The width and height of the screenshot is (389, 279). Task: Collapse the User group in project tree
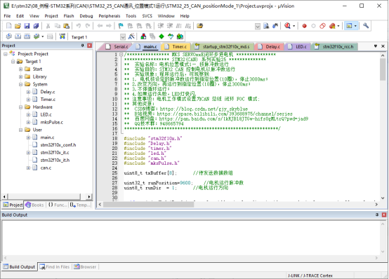[21, 130]
